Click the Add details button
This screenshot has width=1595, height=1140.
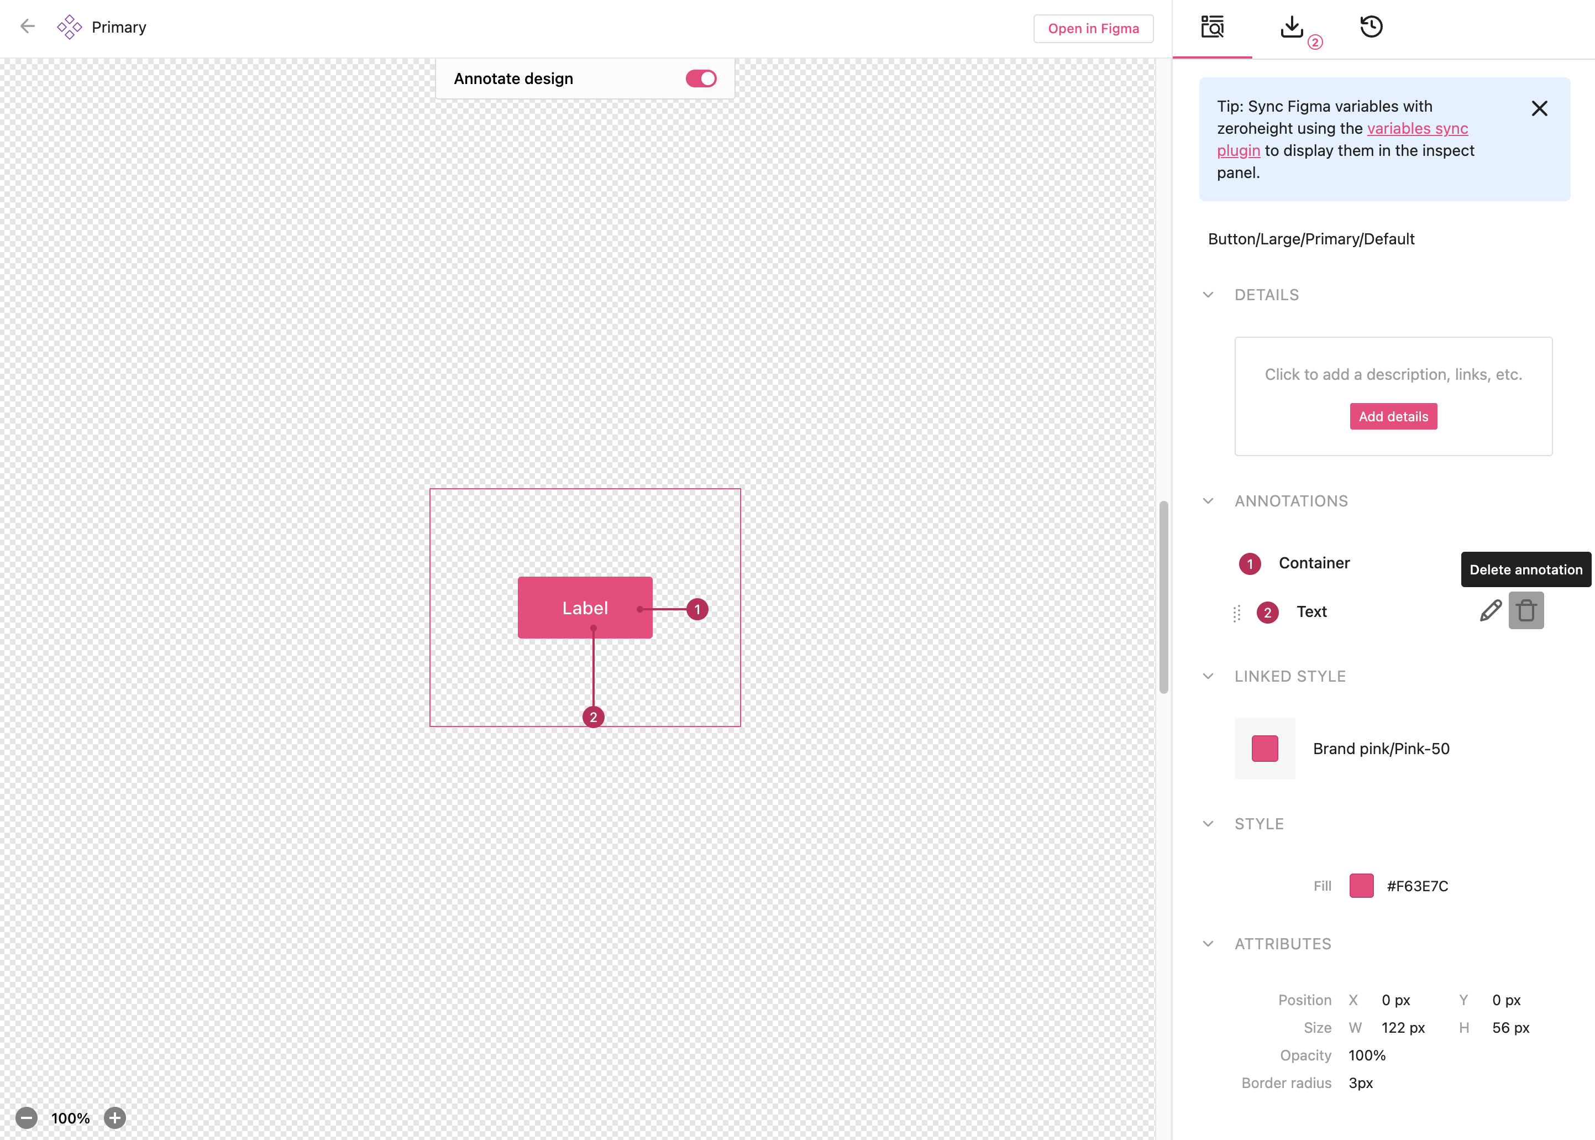click(x=1394, y=416)
